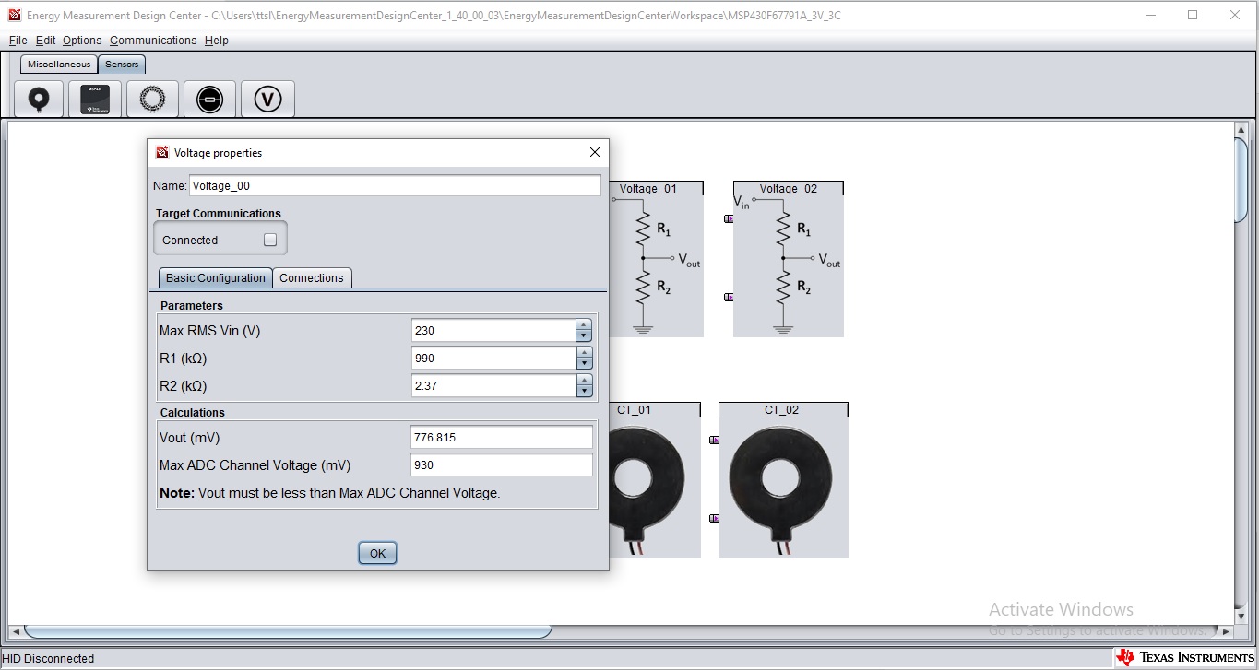Screen dimensions: 1259x670
Task: Switch to the Miscellaneous tab
Action: pyautogui.click(x=59, y=65)
